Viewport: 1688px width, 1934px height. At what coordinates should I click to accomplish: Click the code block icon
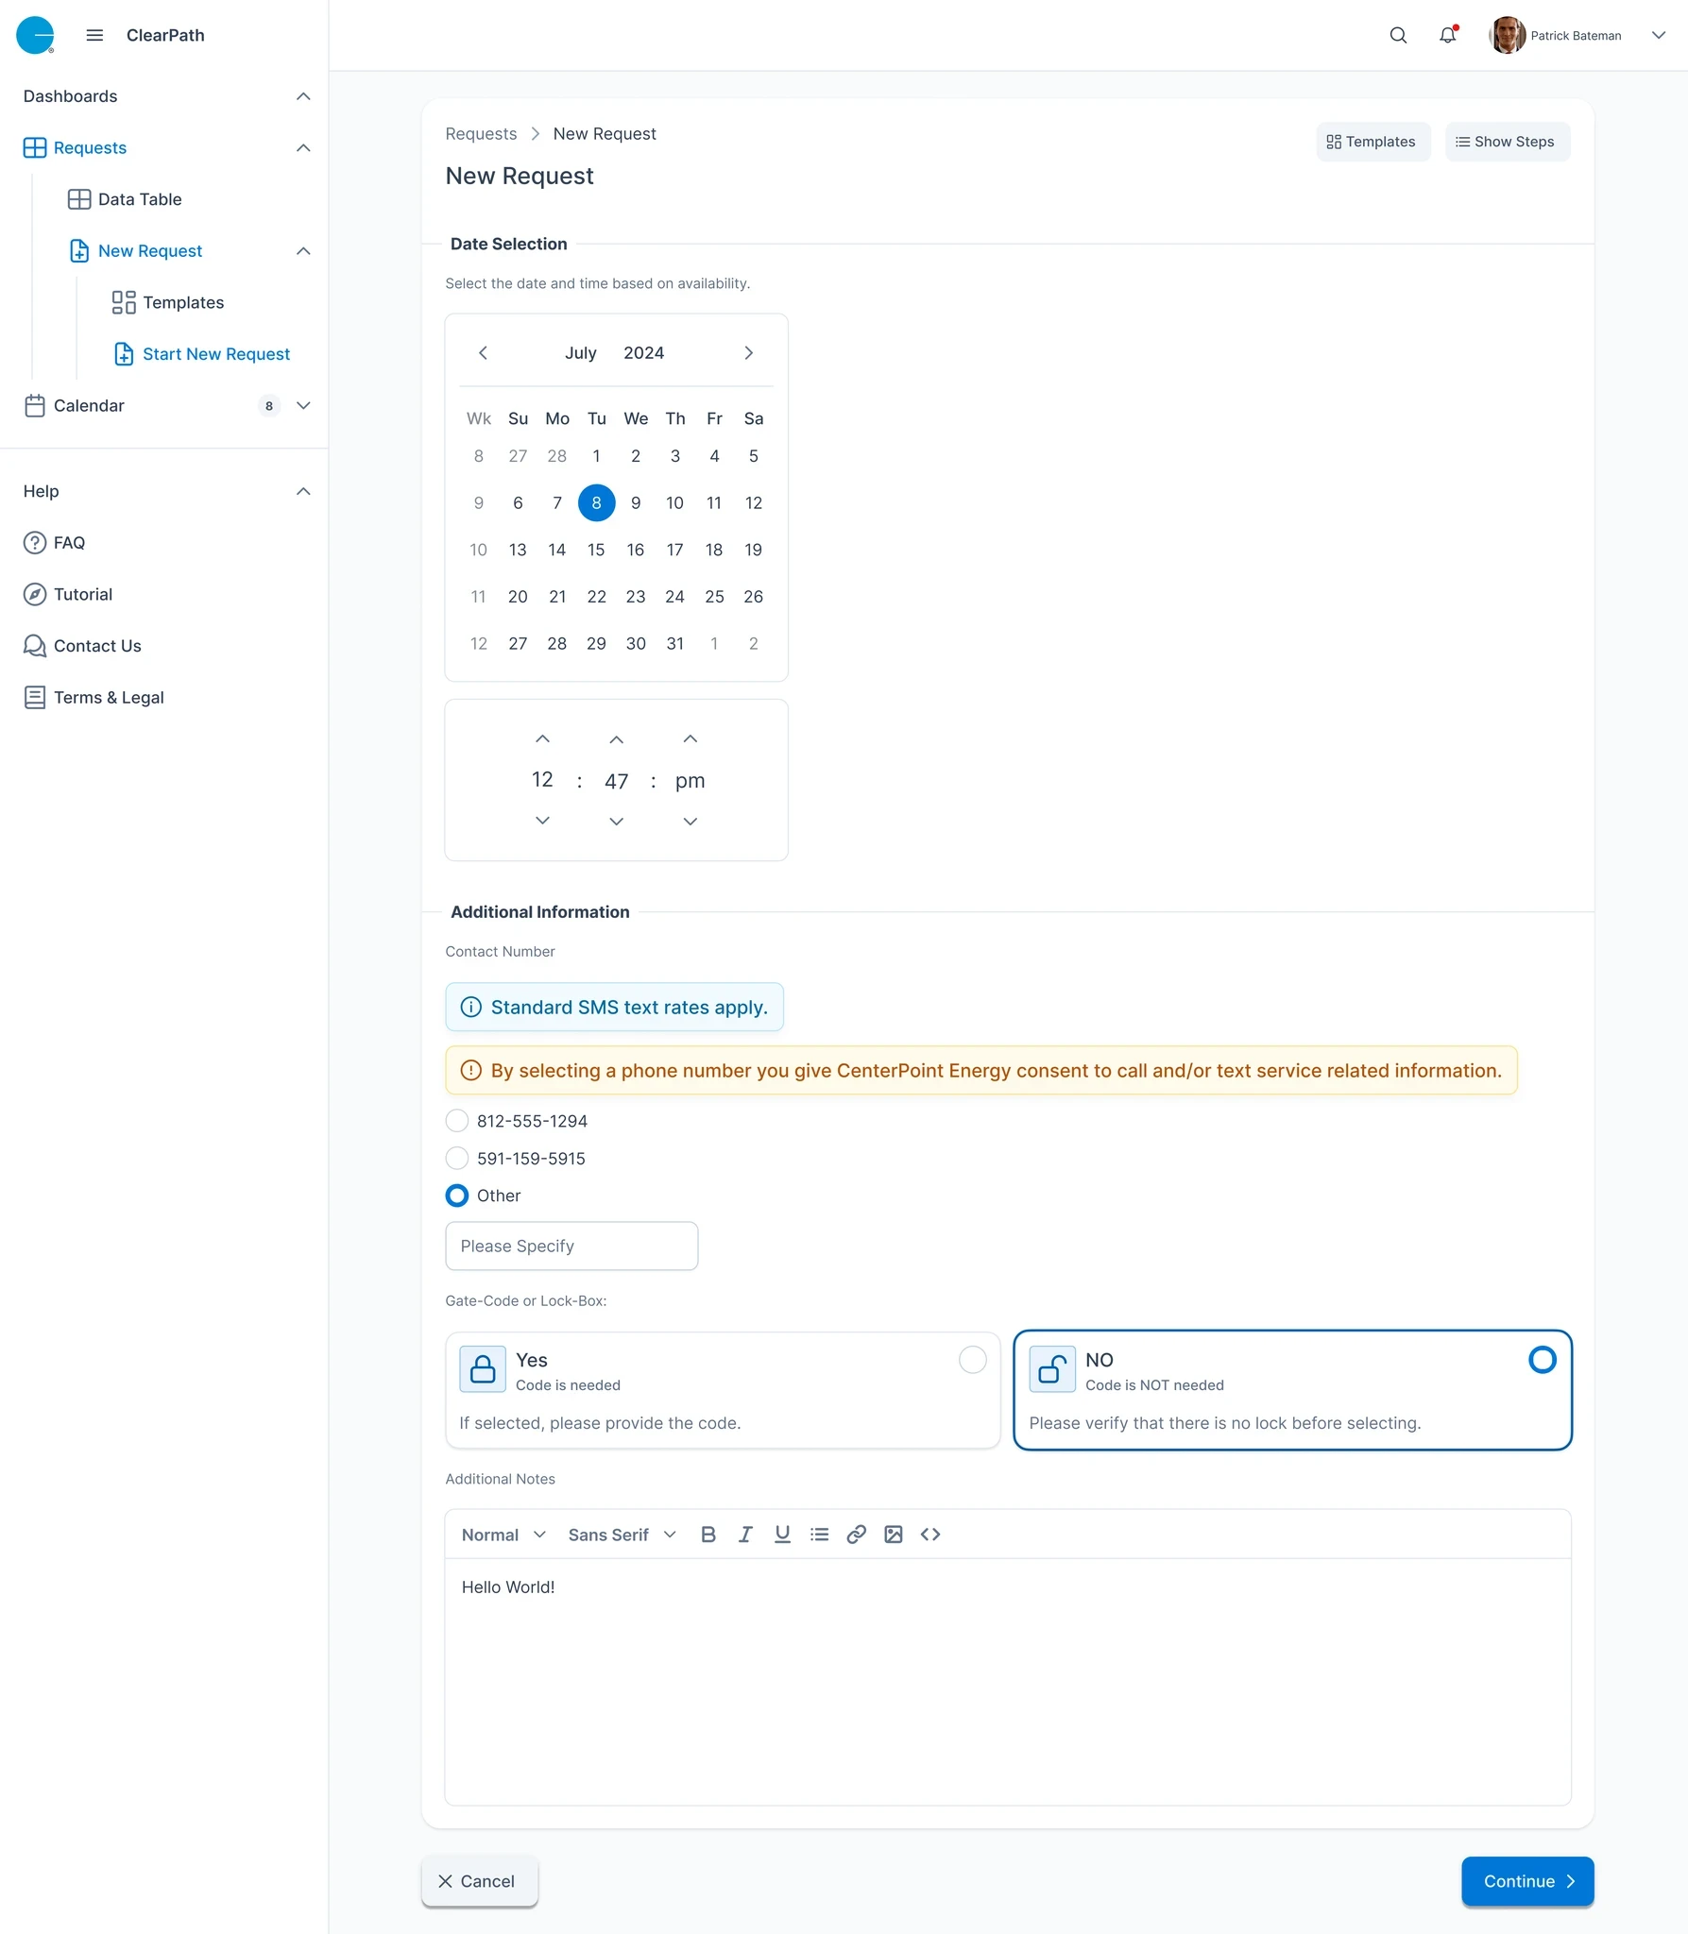(930, 1535)
